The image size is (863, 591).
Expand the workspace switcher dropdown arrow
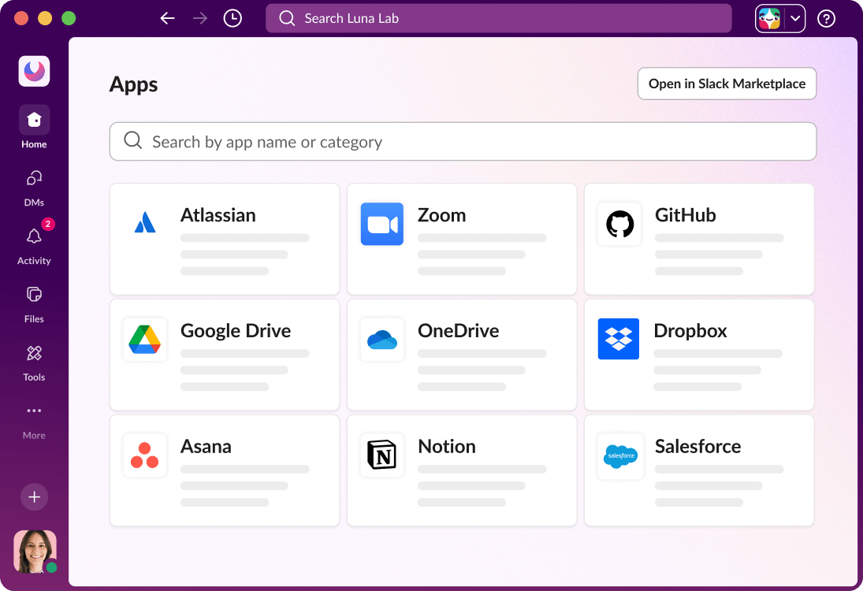[795, 19]
